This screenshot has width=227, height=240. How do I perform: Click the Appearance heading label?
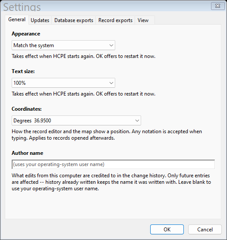click(26, 34)
